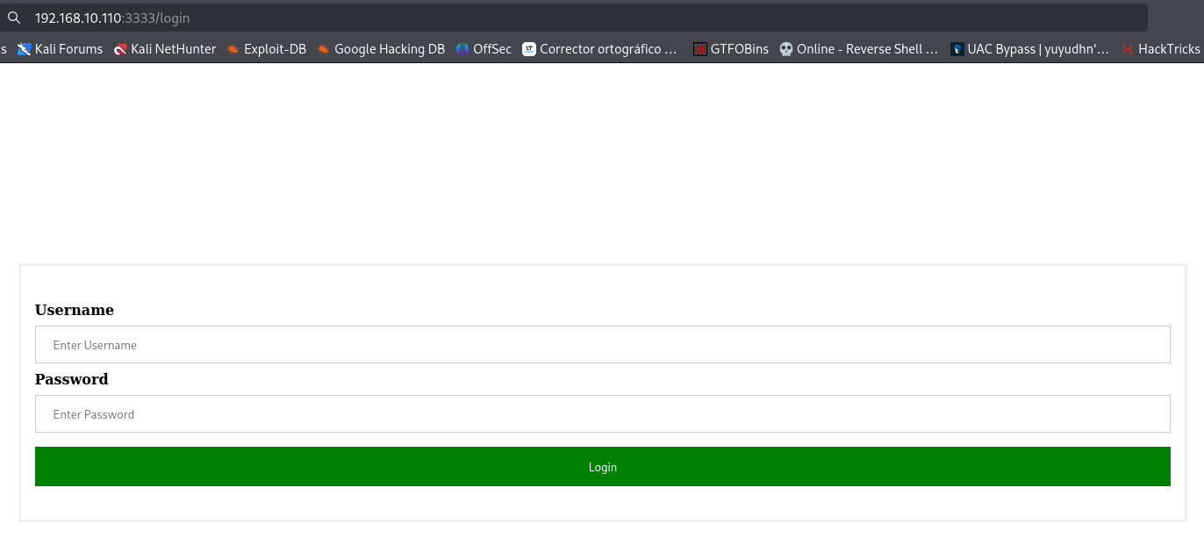Image resolution: width=1204 pixels, height=538 pixels.
Task: Click the Kali NetHunter bookmark icon
Action: point(120,49)
